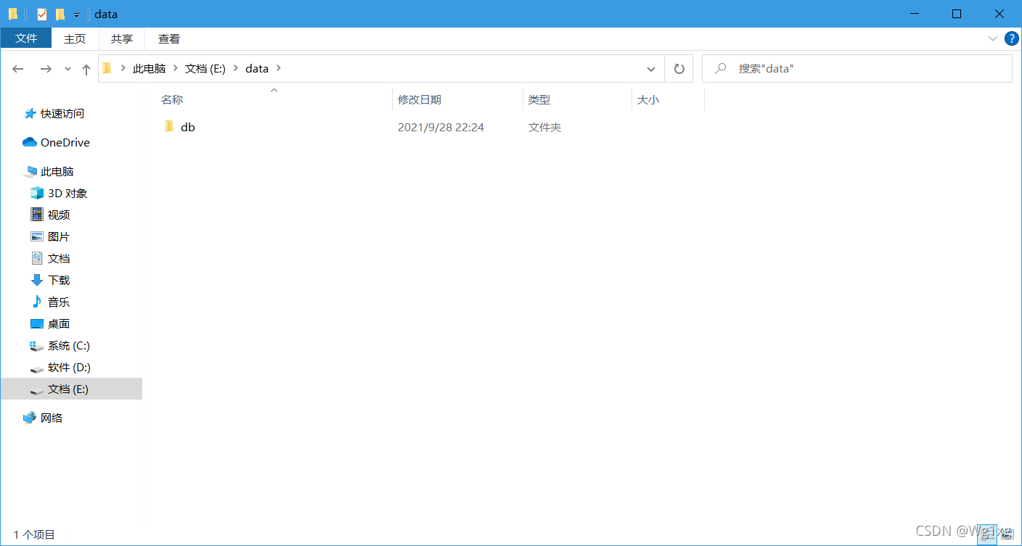This screenshot has width=1022, height=546.
Task: Maximize the data window
Action: coord(957,14)
